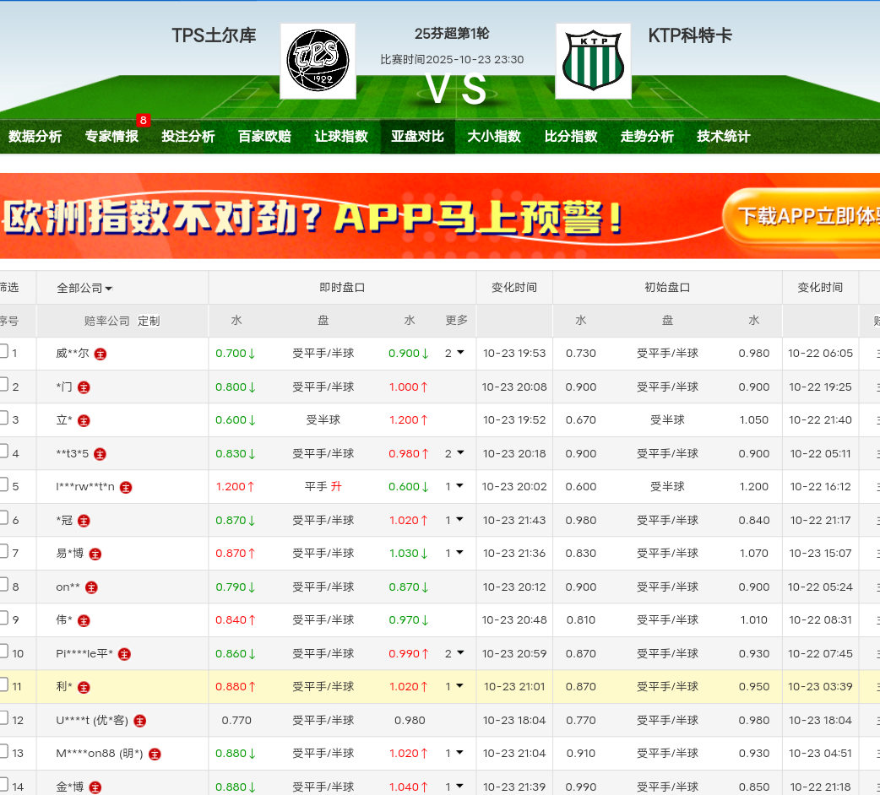Screen dimensions: 880x795
Task: Switch to the 大小指数 tab
Action: coord(494,137)
